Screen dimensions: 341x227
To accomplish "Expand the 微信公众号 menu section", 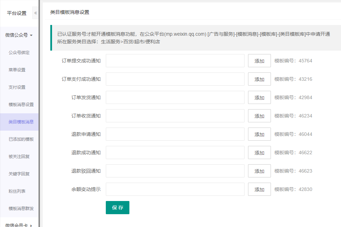I will coord(19,35).
